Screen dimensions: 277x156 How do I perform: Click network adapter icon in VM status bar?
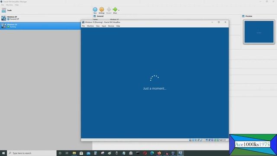(x=198, y=140)
